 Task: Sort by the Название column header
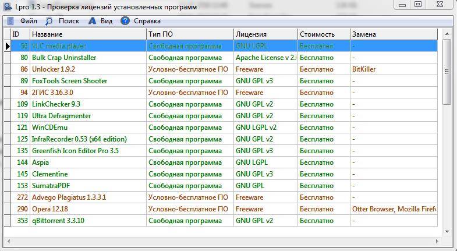(88, 34)
